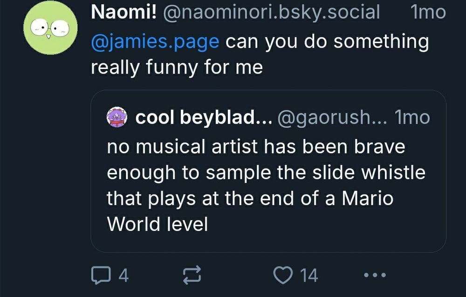Image resolution: width=466 pixels, height=297 pixels.
Task: Click the @gaorush... handle in the quote
Action: tap(332, 118)
